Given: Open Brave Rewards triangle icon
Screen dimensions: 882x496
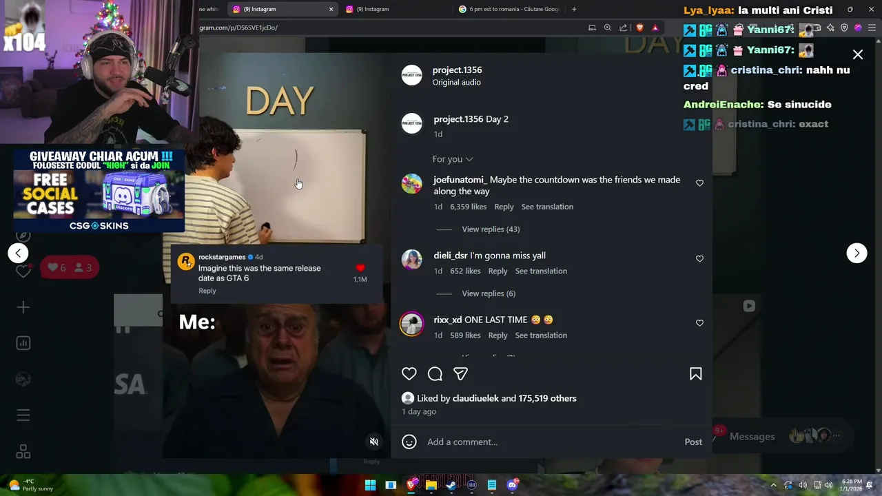Looking at the screenshot, I should click(x=655, y=28).
